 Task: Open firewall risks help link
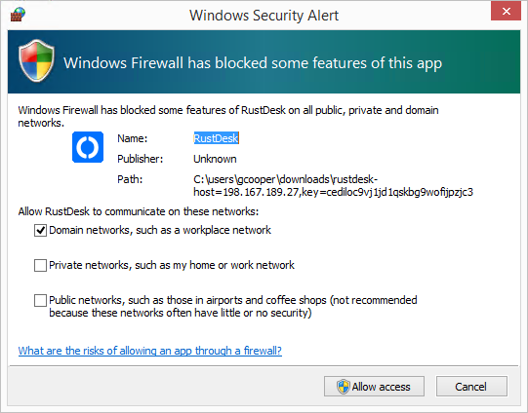point(150,351)
